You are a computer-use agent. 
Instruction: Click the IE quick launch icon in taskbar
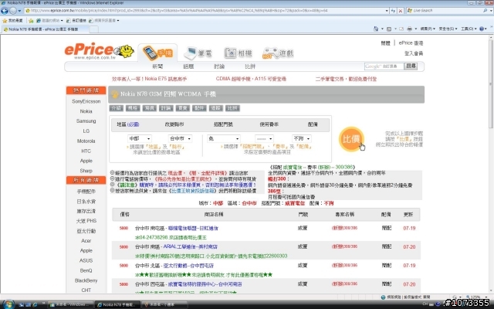(35, 304)
